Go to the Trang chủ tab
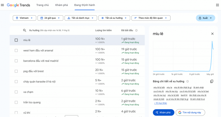The width and height of the screenshot is (221, 117). click(x=43, y=5)
